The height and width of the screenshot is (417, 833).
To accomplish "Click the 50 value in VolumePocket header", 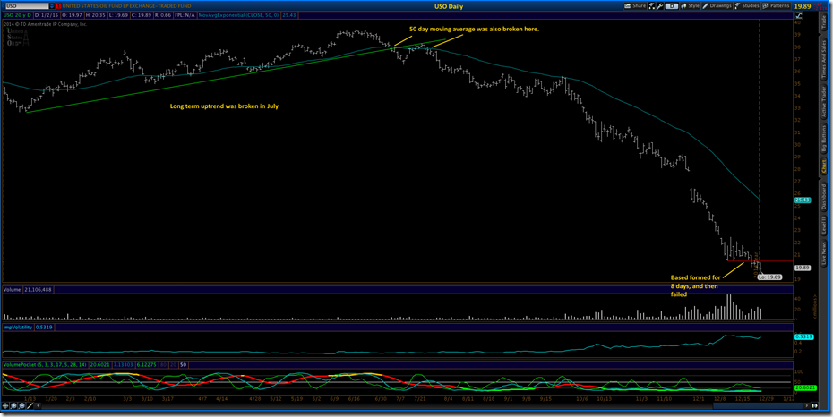I will click(x=184, y=365).
